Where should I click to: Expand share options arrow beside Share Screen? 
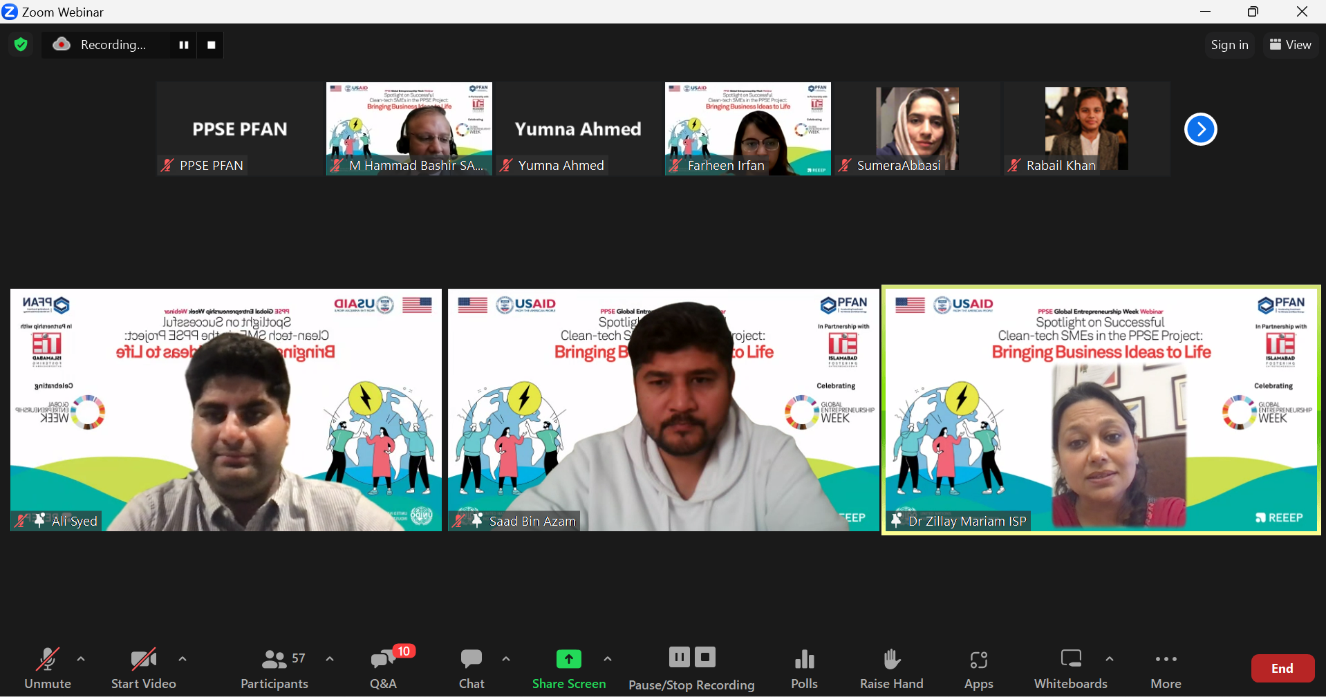click(608, 659)
